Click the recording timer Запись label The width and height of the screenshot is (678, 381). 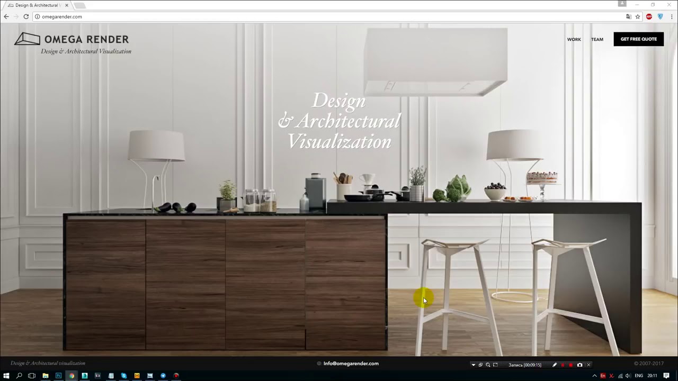click(525, 365)
